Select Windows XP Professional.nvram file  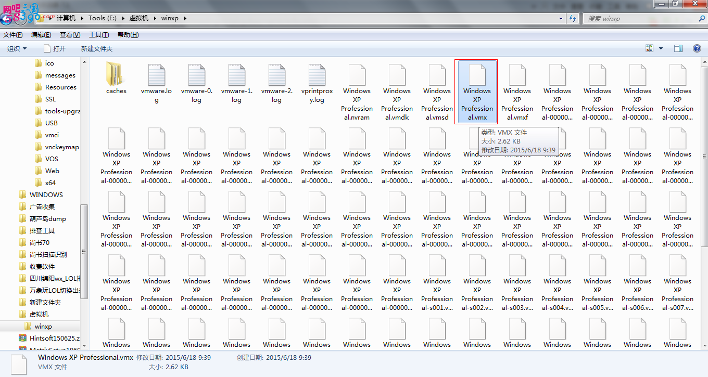pos(357,92)
